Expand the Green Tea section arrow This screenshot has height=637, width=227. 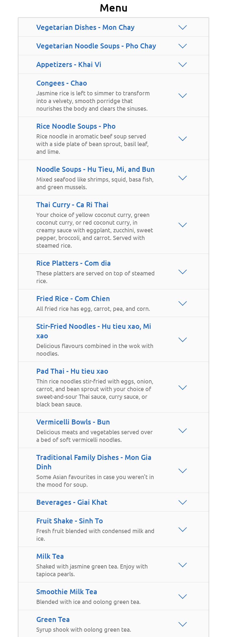[x=182, y=624]
